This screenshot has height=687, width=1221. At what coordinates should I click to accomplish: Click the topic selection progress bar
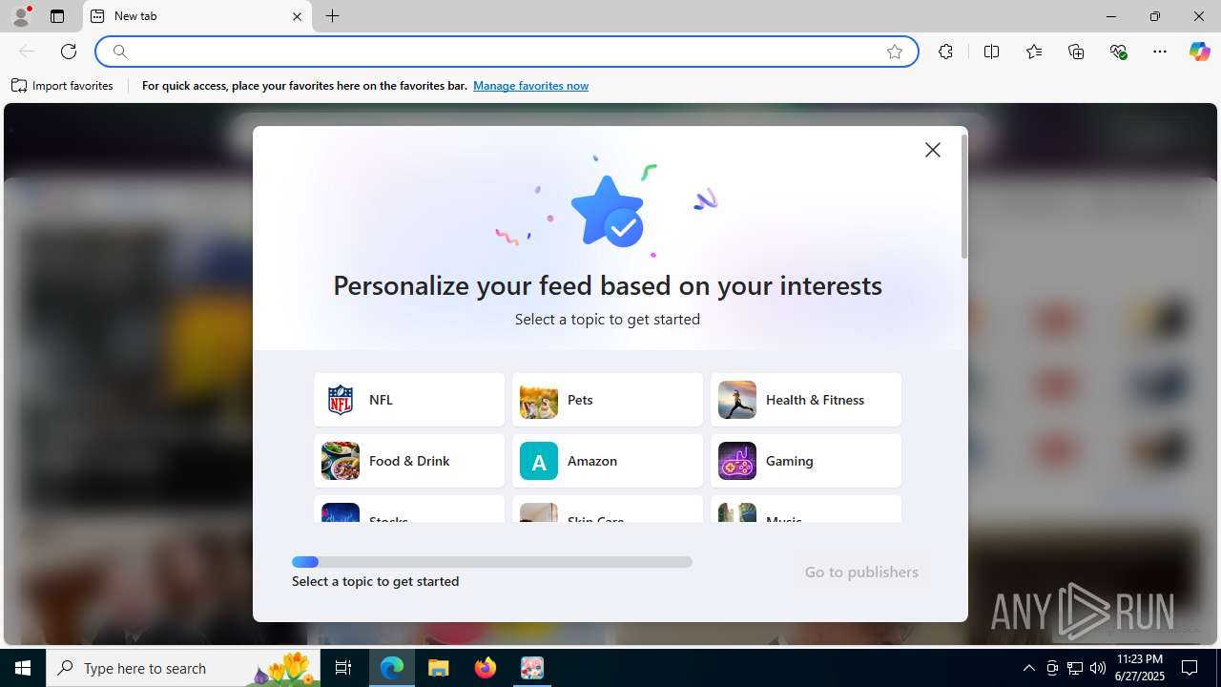point(492,562)
